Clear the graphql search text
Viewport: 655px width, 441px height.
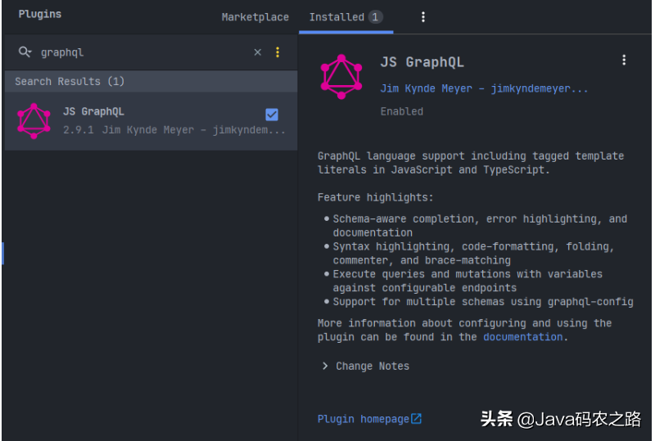pyautogui.click(x=258, y=52)
